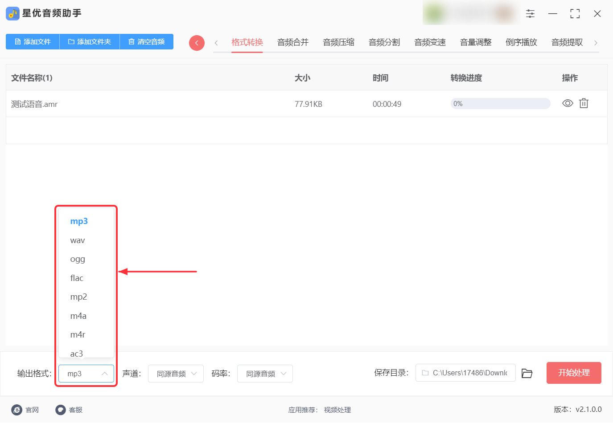Click the red collapse sidebar arrow button

pos(197,43)
